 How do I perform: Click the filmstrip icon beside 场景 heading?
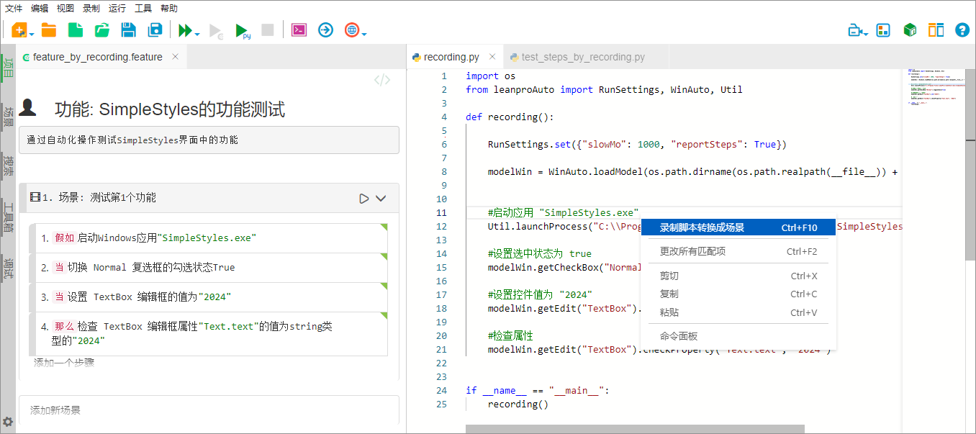click(x=35, y=197)
